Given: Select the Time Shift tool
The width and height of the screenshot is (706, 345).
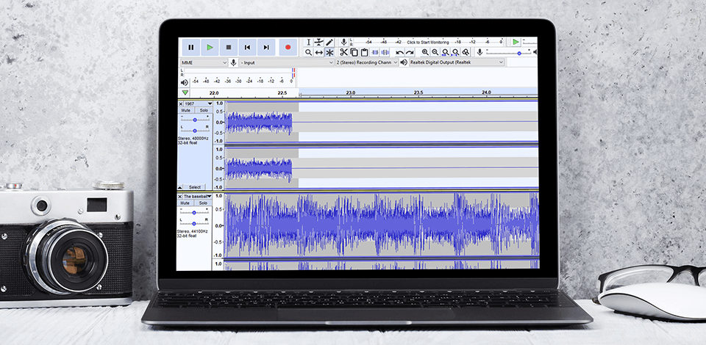Looking at the screenshot, I should pos(319,52).
